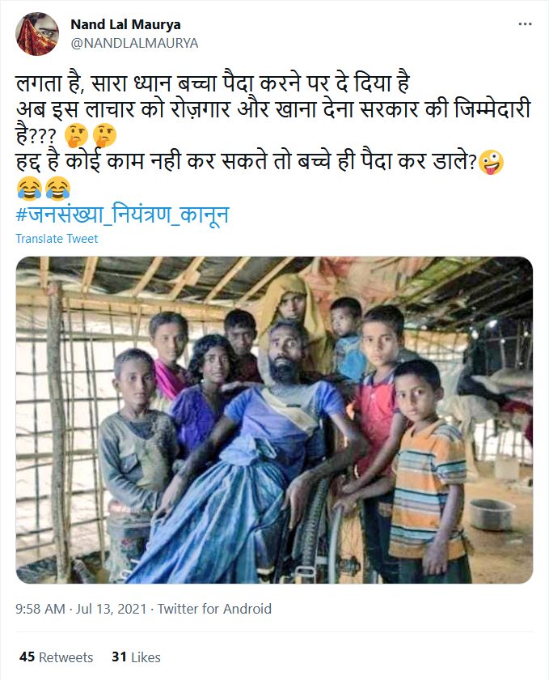View the 45 Retweets list
This screenshot has height=680, width=549.
(x=57, y=657)
